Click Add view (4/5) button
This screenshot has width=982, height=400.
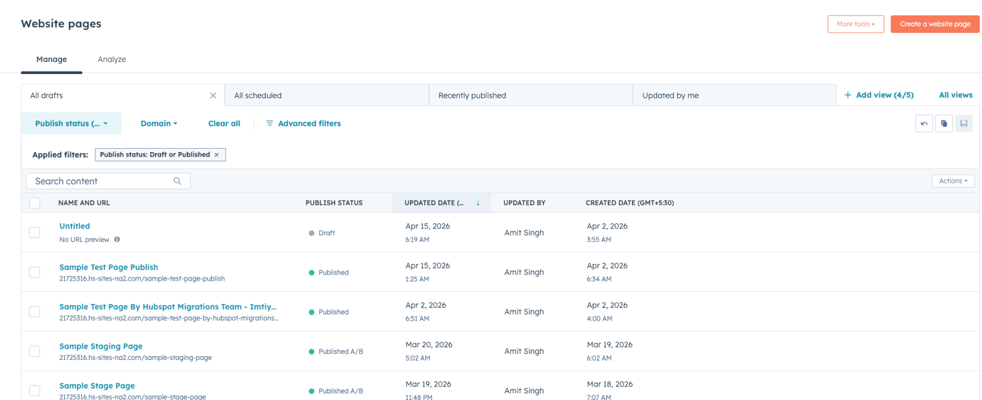click(x=879, y=95)
